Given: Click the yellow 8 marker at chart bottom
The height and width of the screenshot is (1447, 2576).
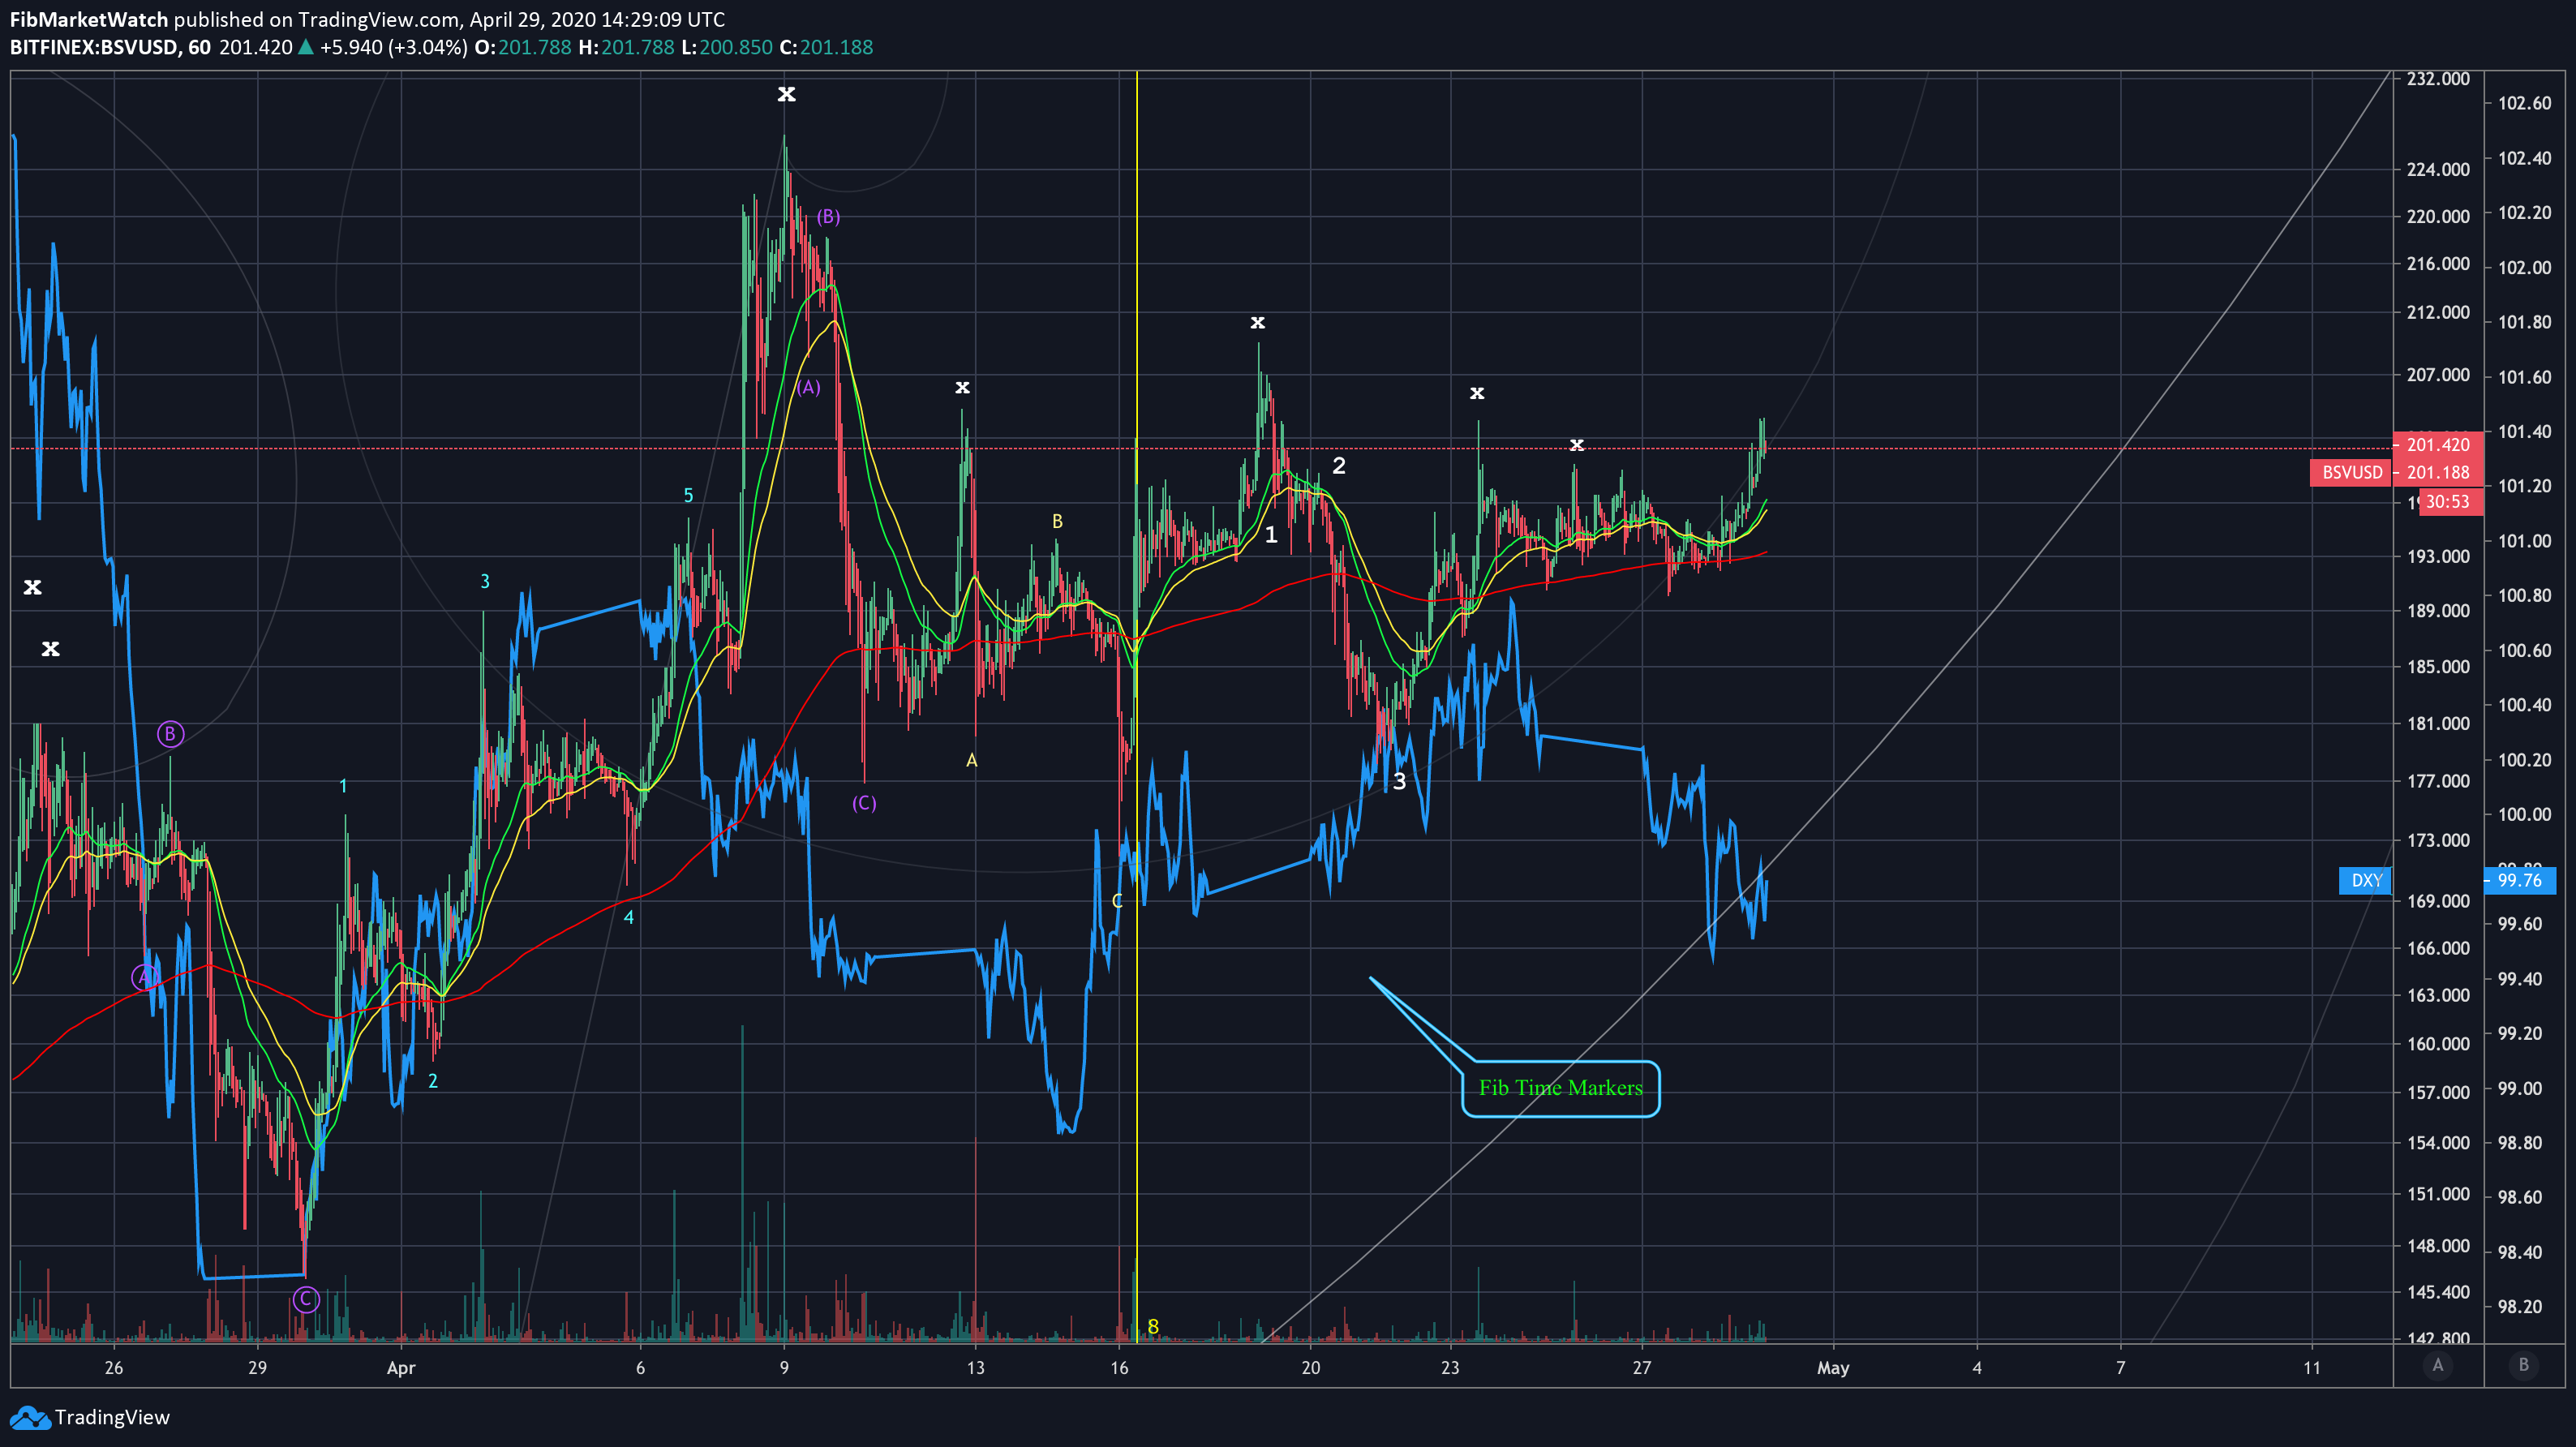Looking at the screenshot, I should [x=1153, y=1326].
